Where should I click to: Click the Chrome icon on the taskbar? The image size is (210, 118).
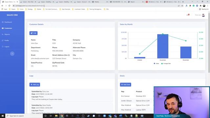pyautogui.click(x=62, y=116)
